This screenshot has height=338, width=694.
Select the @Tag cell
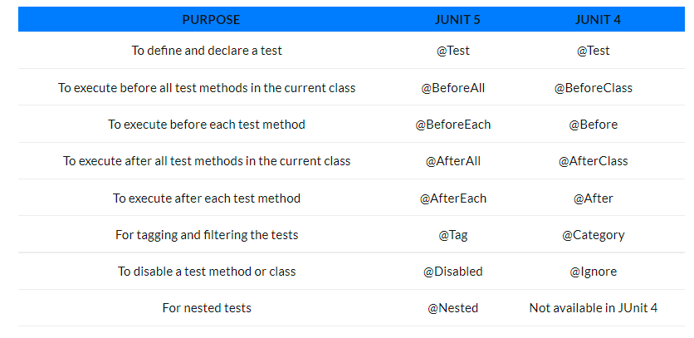coord(452,235)
